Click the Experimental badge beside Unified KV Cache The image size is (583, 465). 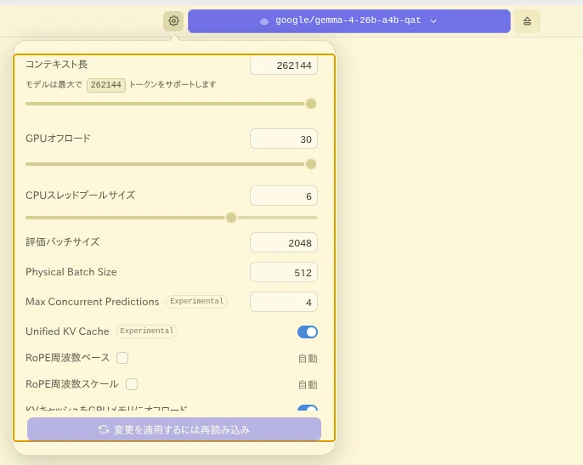coord(147,331)
